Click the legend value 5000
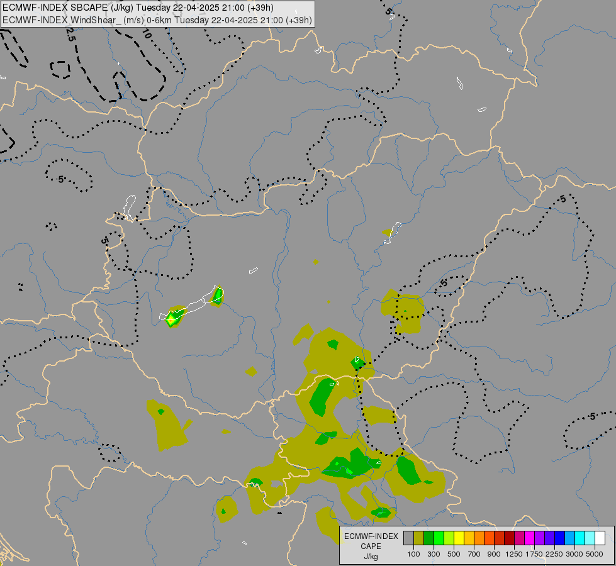This screenshot has width=616, height=566. 595,554
